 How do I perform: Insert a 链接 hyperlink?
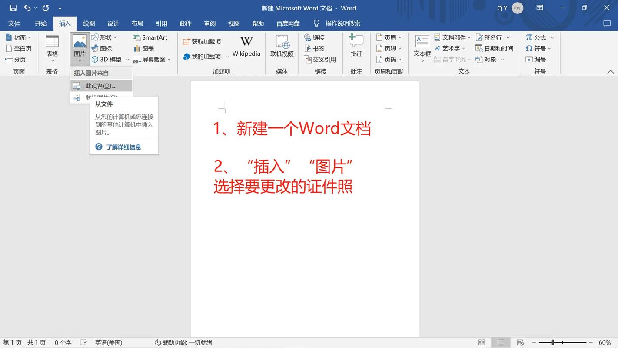pyautogui.click(x=315, y=38)
